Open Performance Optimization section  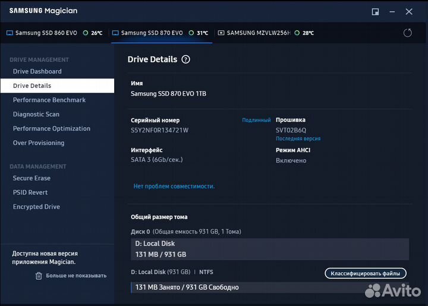52,128
